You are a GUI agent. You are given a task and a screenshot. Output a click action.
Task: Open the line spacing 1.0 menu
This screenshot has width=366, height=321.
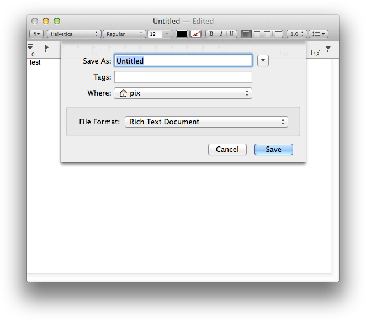(298, 34)
